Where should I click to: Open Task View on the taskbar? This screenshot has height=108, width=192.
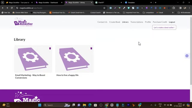coord(73,105)
